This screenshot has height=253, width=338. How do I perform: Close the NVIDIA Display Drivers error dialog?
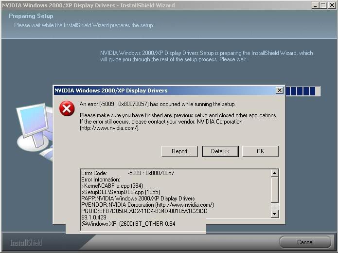[x=279, y=90]
